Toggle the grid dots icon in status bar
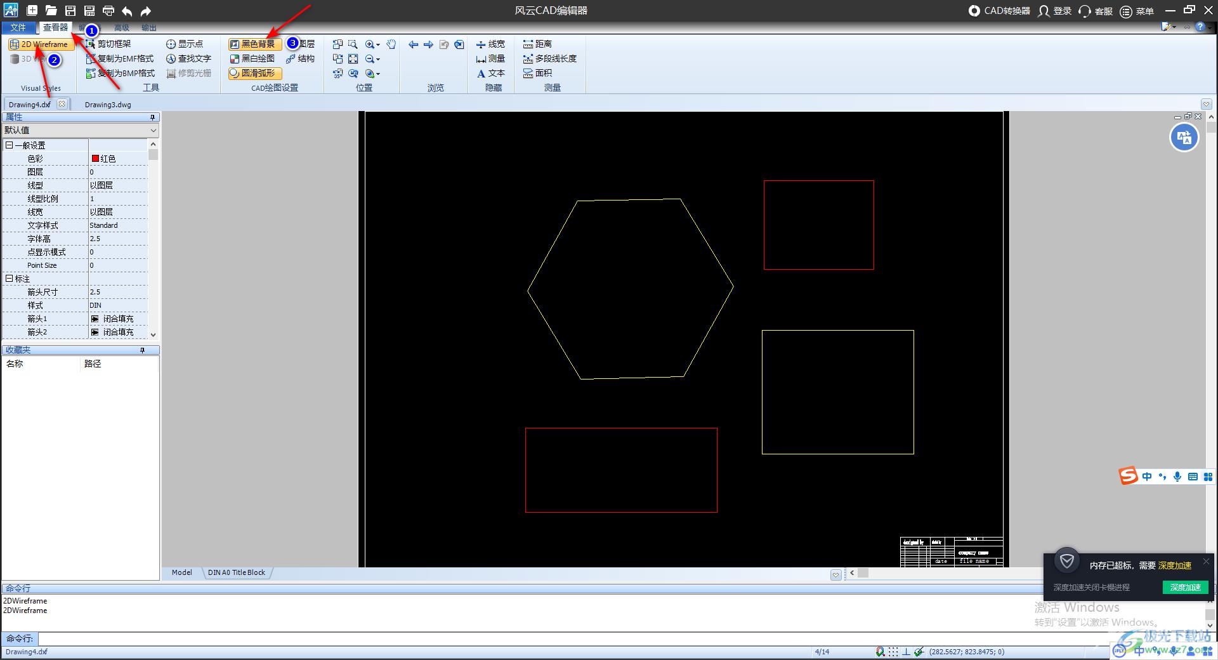Viewport: 1218px width, 660px height. point(893,652)
